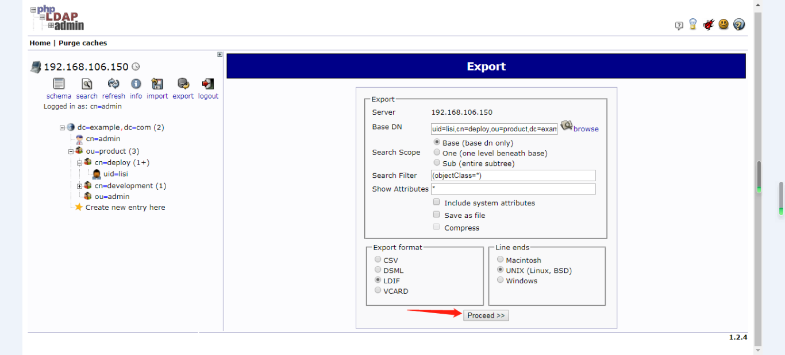The width and height of the screenshot is (785, 355).
Task: Open the schema browser icon
Action: click(58, 84)
